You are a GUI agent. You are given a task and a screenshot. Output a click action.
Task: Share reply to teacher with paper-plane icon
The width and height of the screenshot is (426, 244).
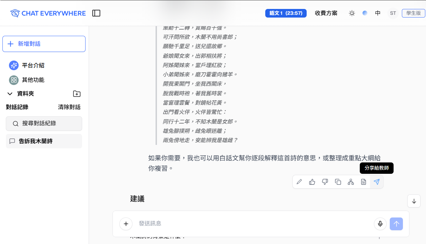point(377,182)
